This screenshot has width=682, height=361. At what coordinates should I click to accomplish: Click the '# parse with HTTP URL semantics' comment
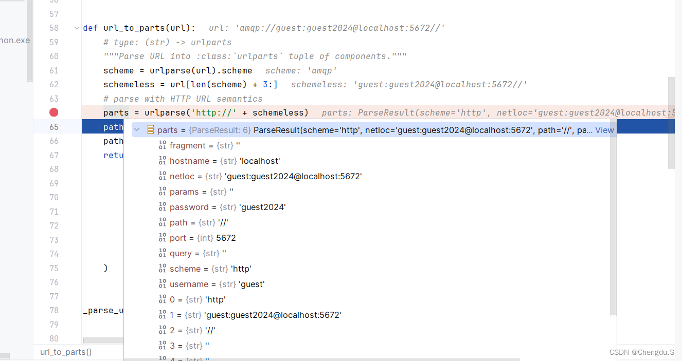click(x=183, y=99)
